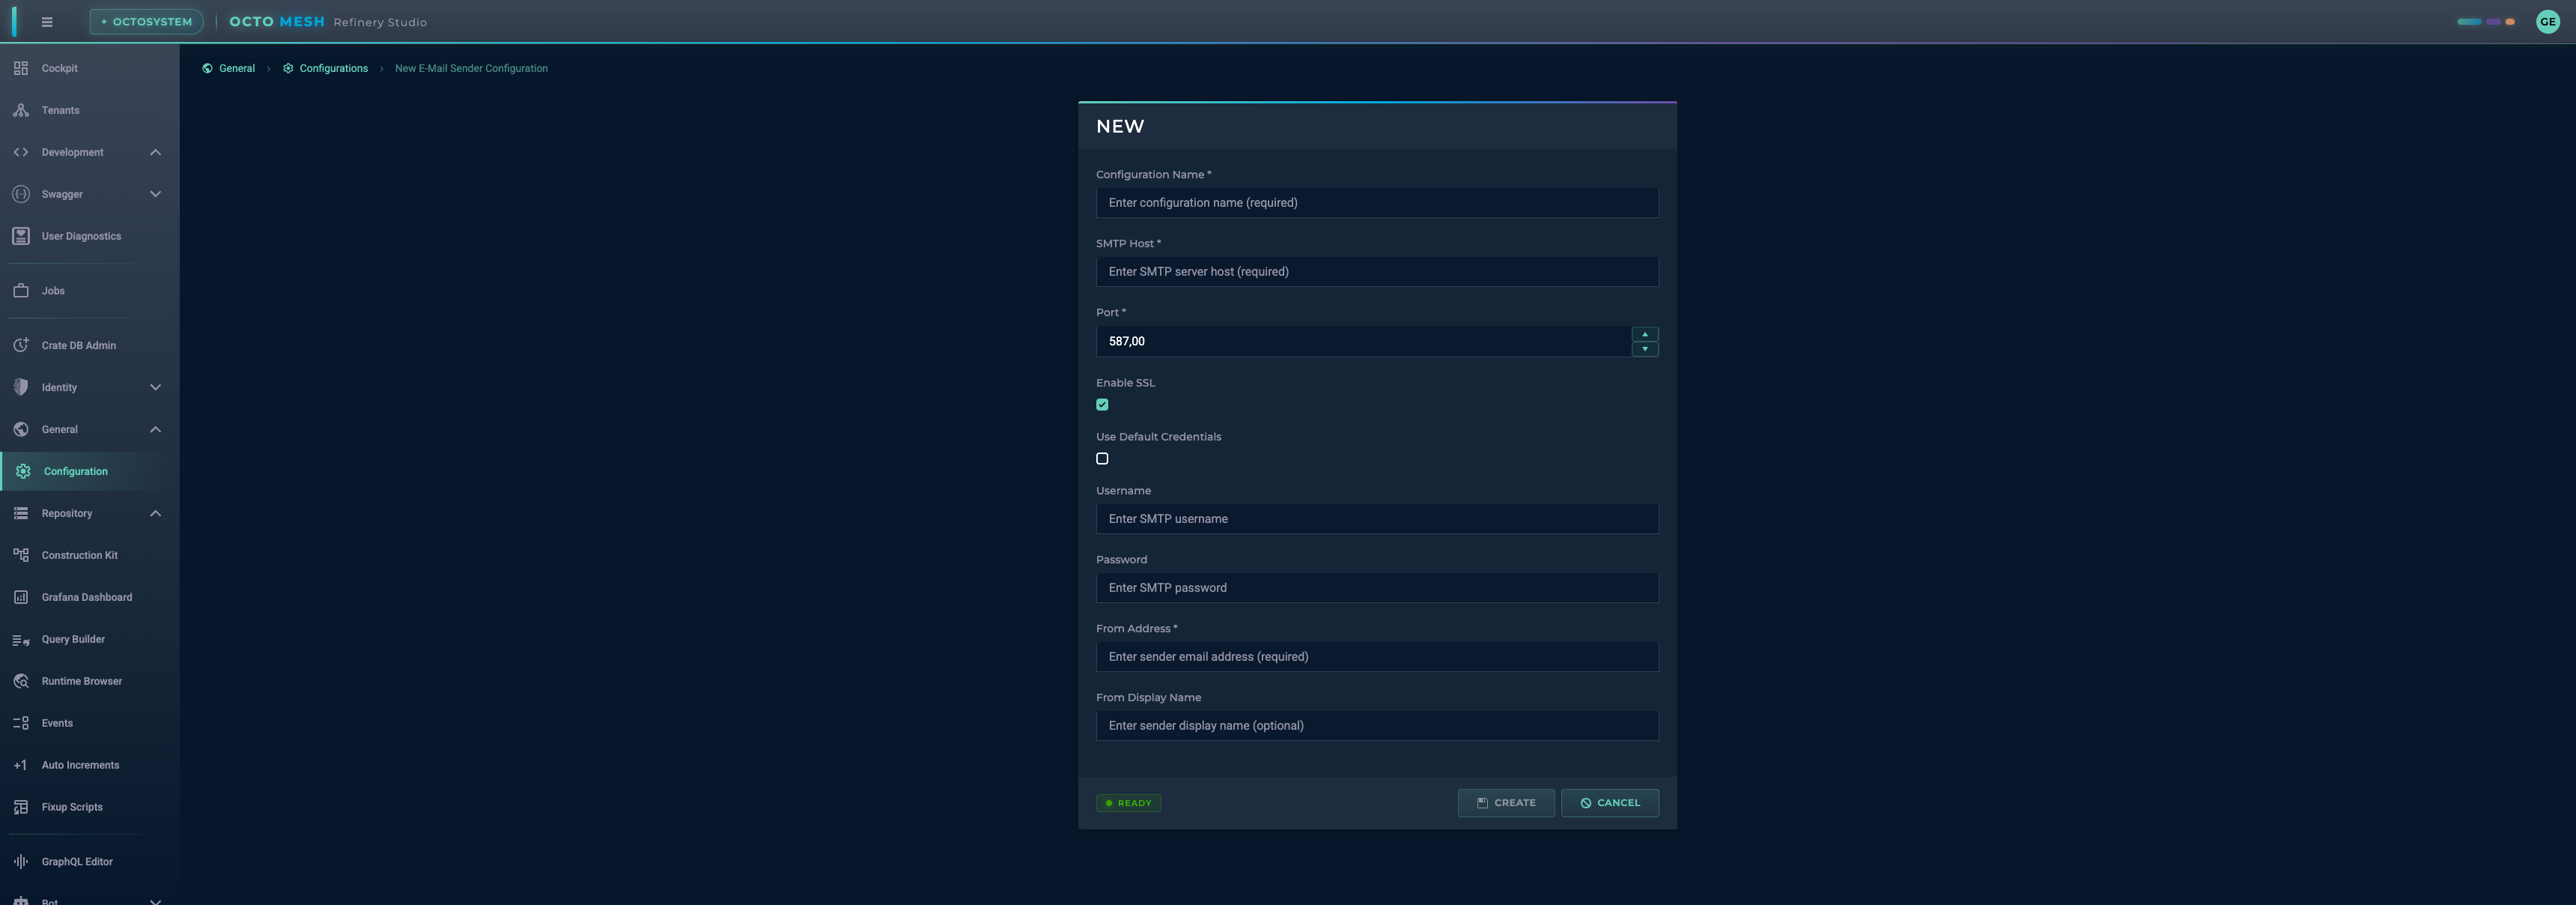Expand the Identity section

(x=155, y=387)
